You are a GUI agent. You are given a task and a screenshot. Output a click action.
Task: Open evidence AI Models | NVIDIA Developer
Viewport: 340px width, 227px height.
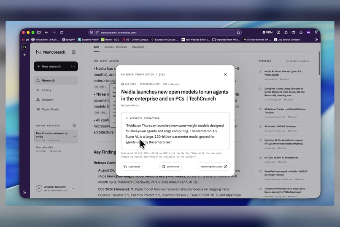click(x=283, y=129)
